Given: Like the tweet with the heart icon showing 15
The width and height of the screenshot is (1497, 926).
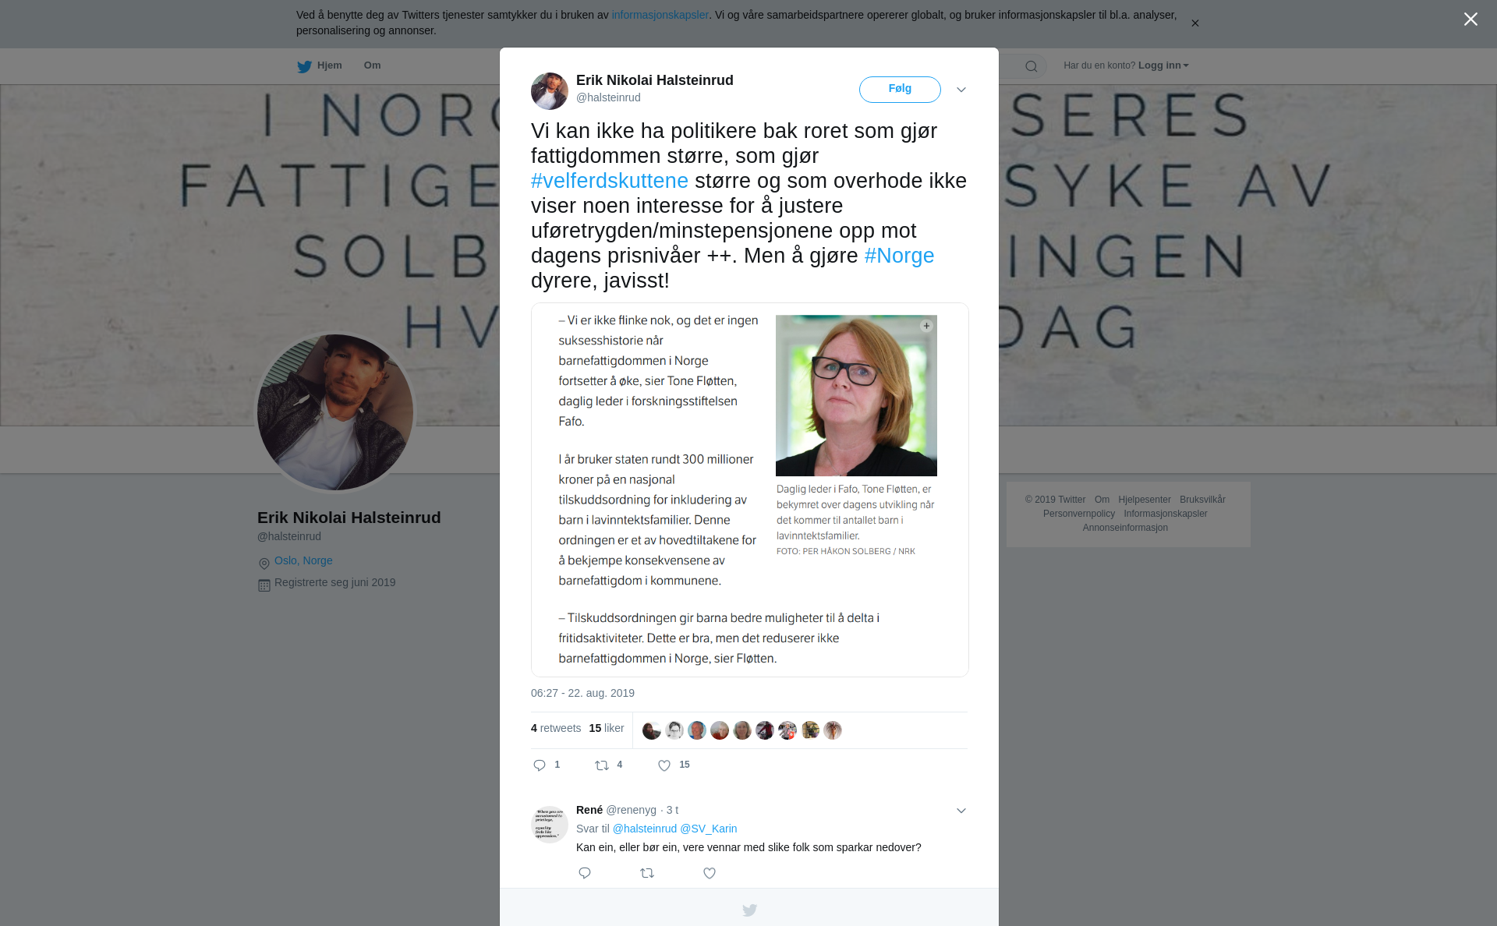Looking at the screenshot, I should coord(664,765).
